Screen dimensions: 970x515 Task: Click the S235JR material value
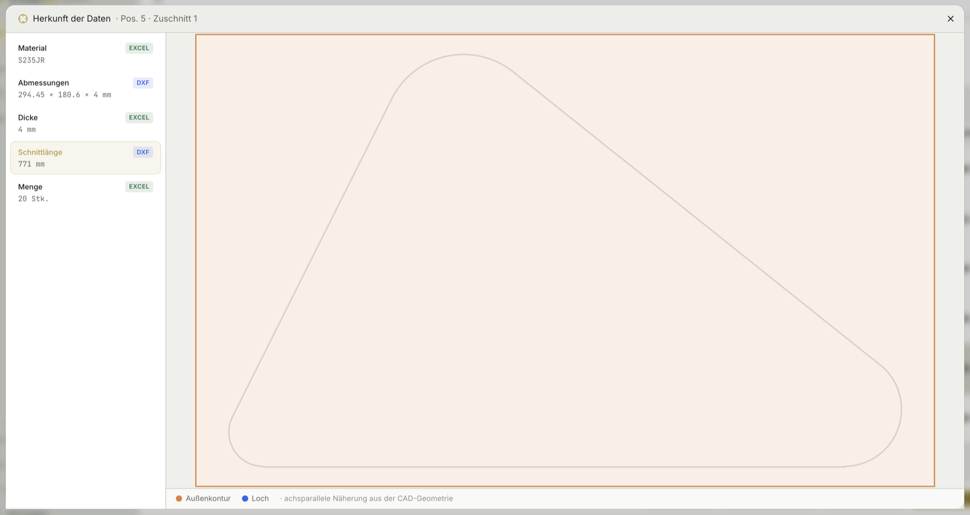point(31,60)
